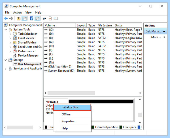Click the disk pane scroll-down arrow
Screen dimensions: 170x138
[140, 123]
